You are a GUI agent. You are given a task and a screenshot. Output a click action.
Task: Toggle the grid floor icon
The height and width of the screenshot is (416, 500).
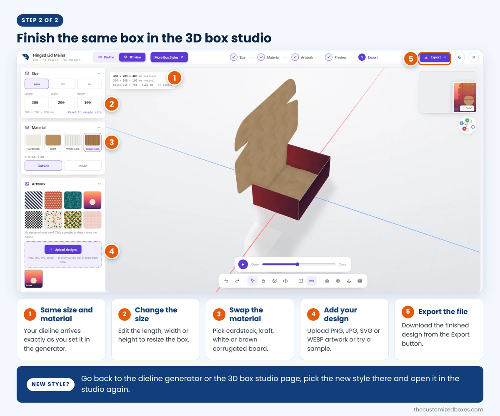pos(360,281)
